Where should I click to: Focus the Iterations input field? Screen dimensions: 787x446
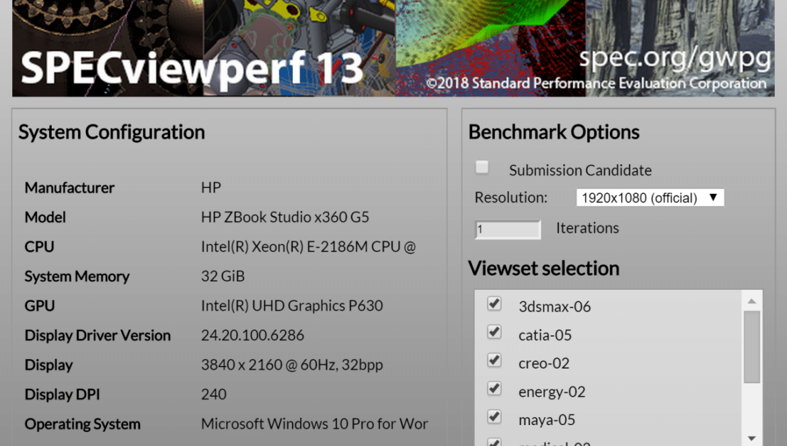[507, 229]
